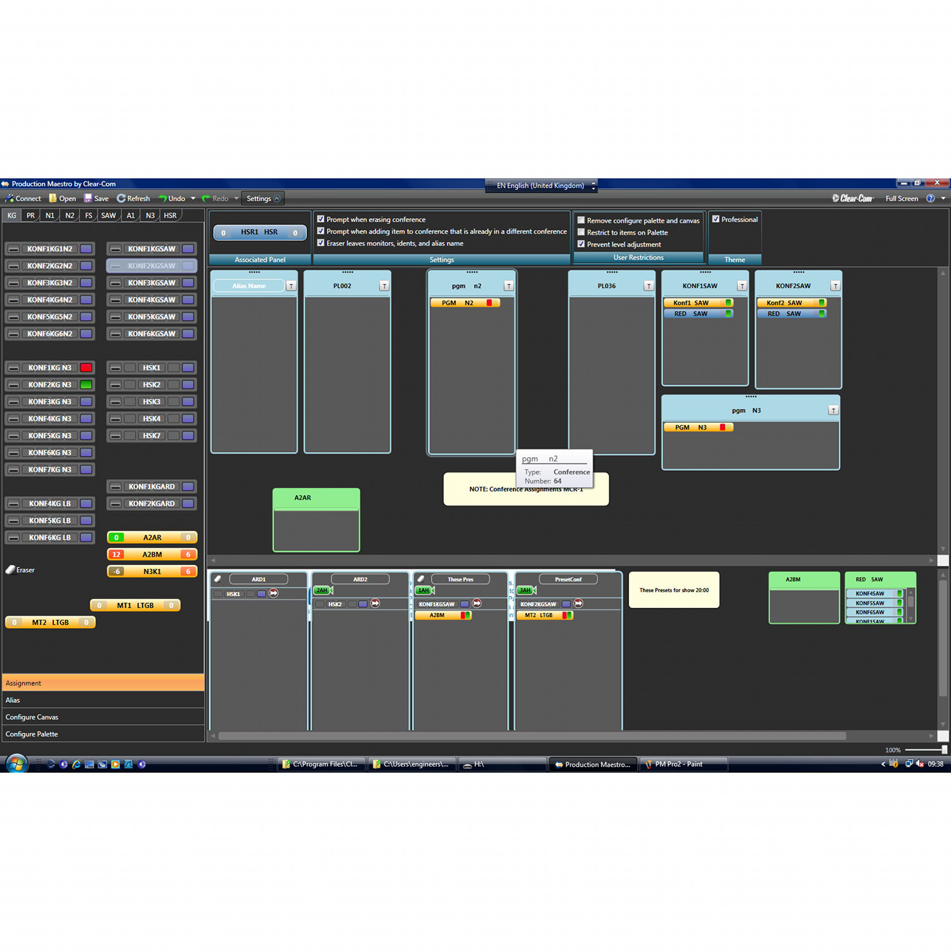951x951 pixels.
Task: Click eraser icon on ARD1 preset header
Action: pos(217,579)
